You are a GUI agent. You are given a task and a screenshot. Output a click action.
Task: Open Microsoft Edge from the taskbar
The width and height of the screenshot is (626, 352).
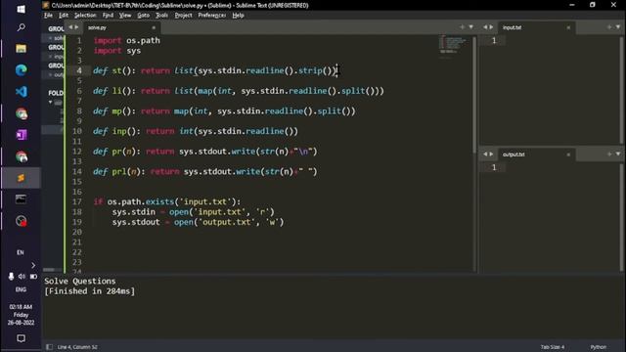[x=21, y=70]
